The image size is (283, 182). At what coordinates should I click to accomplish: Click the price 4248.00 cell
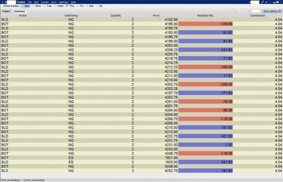[171, 166]
